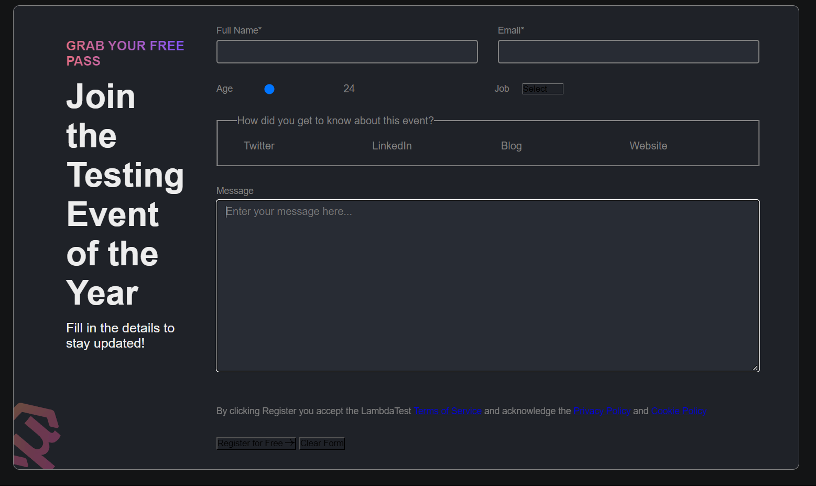The height and width of the screenshot is (486, 816).
Task: Click the arrow icon inside Register for Free
Action: 290,443
